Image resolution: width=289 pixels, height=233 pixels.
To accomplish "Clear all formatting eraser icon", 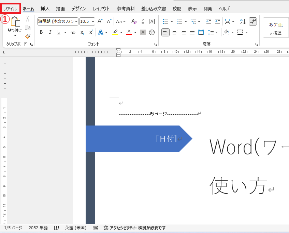I will point(134,21).
